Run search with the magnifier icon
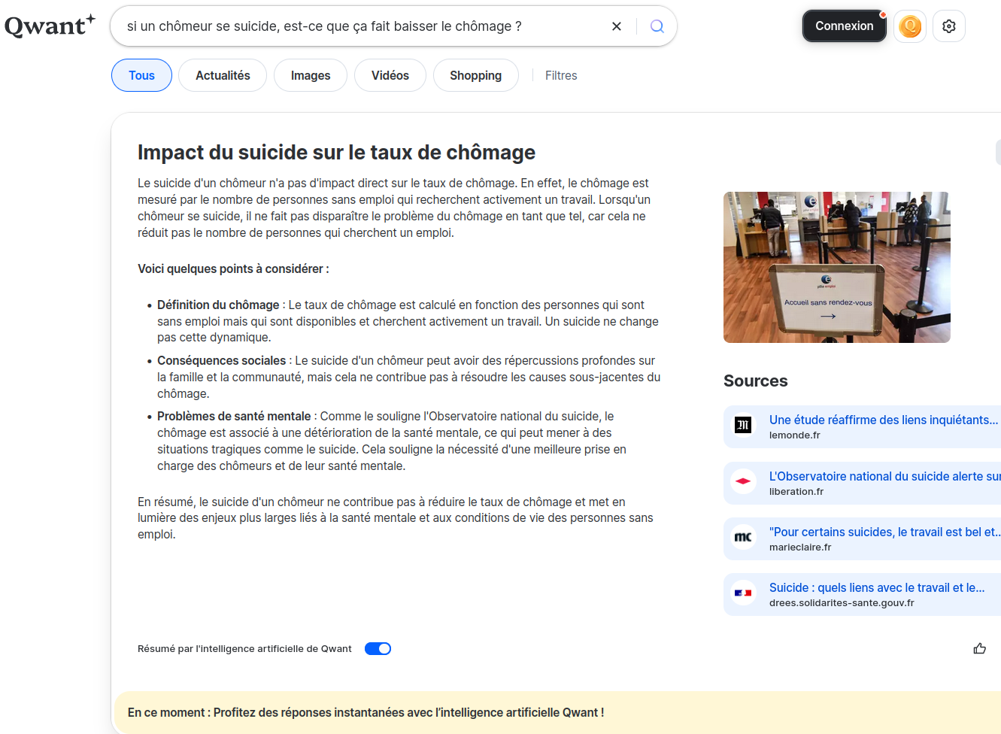 point(657,26)
